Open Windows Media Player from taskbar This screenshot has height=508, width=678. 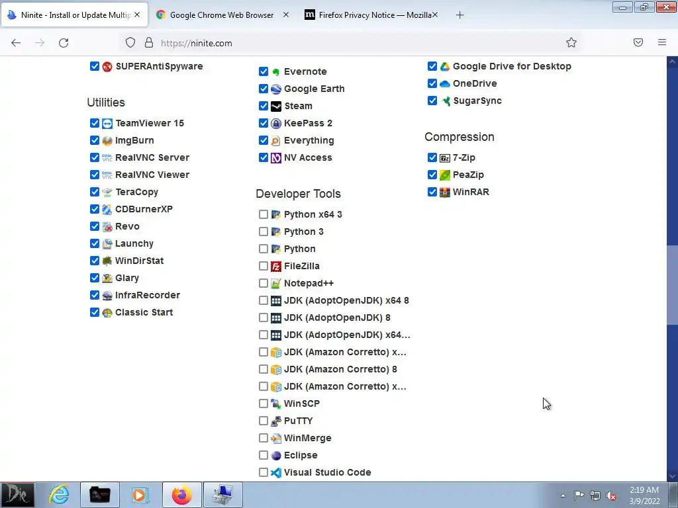click(x=140, y=495)
